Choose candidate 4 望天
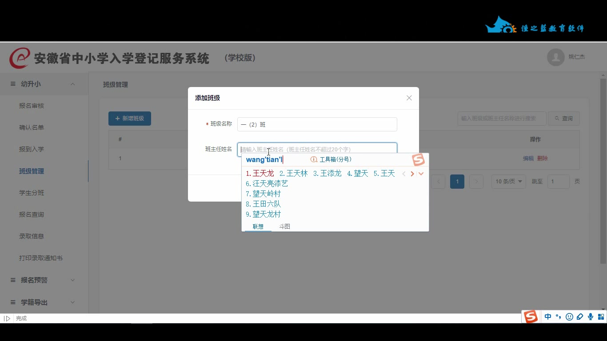This screenshot has height=341, width=607. tap(358, 174)
